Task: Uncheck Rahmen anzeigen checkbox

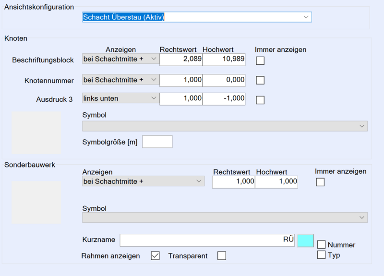Action: click(155, 256)
